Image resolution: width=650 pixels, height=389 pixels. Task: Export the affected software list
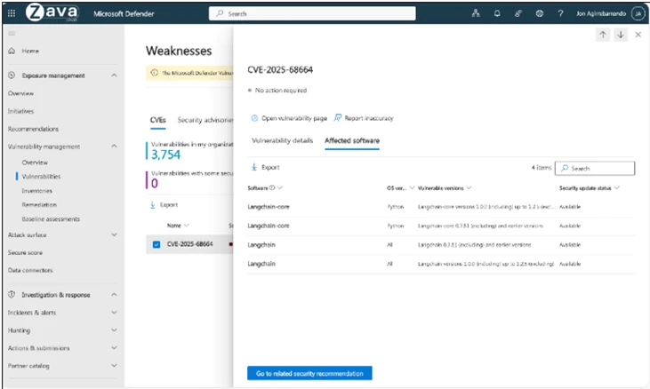pos(266,167)
